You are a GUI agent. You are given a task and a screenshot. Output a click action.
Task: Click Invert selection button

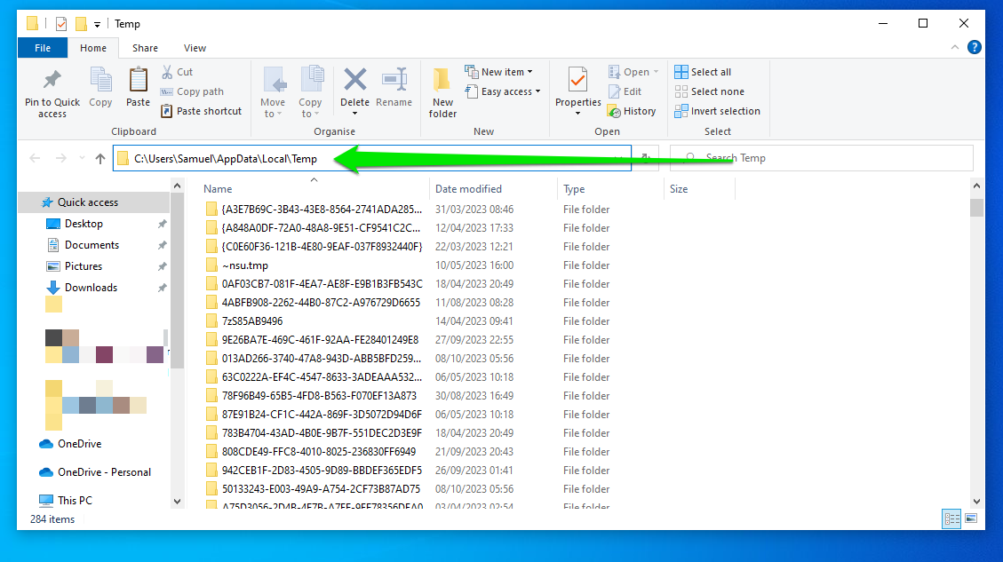(717, 111)
